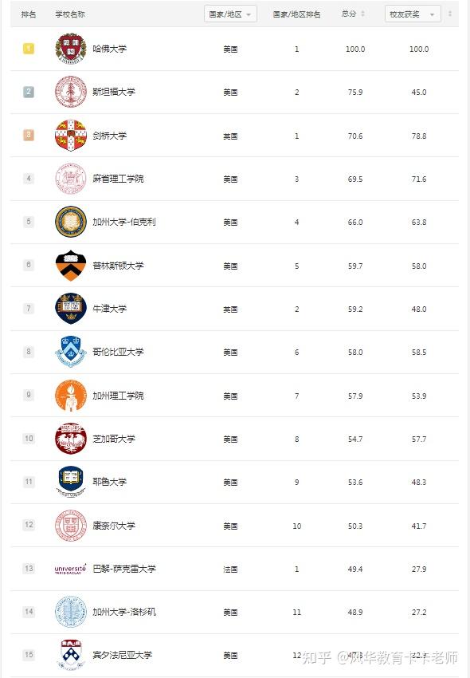Image resolution: width=470 pixels, height=678 pixels.
Task: Click the Université Paris-Saclay logo
Action: point(70,569)
